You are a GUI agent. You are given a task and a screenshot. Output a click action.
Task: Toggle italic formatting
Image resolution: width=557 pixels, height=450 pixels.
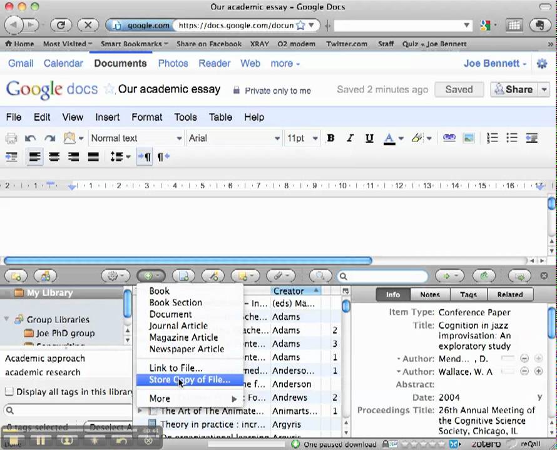(350, 138)
